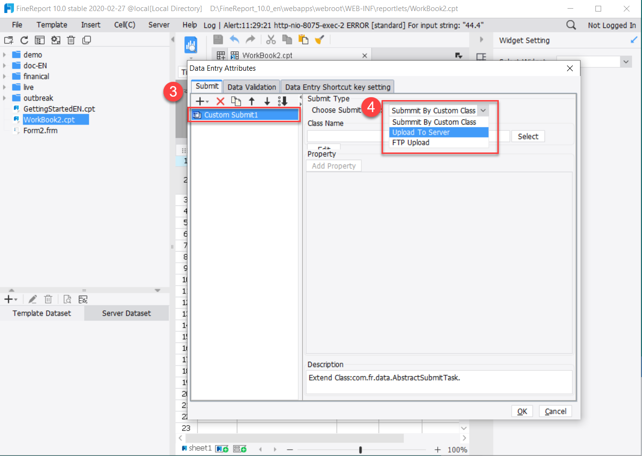Open Data Source connection settings icon
This screenshot has height=456, width=642.
pos(83,299)
